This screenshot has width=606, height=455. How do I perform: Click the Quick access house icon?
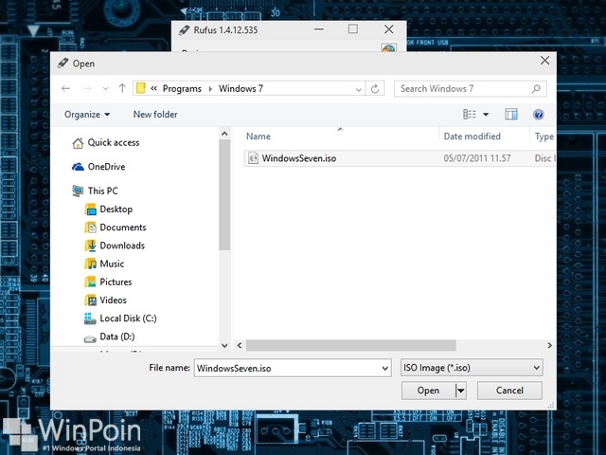(78, 143)
